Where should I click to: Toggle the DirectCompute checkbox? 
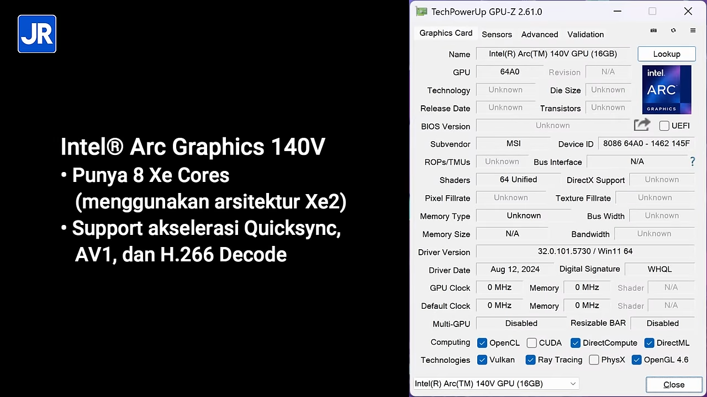[x=576, y=343]
